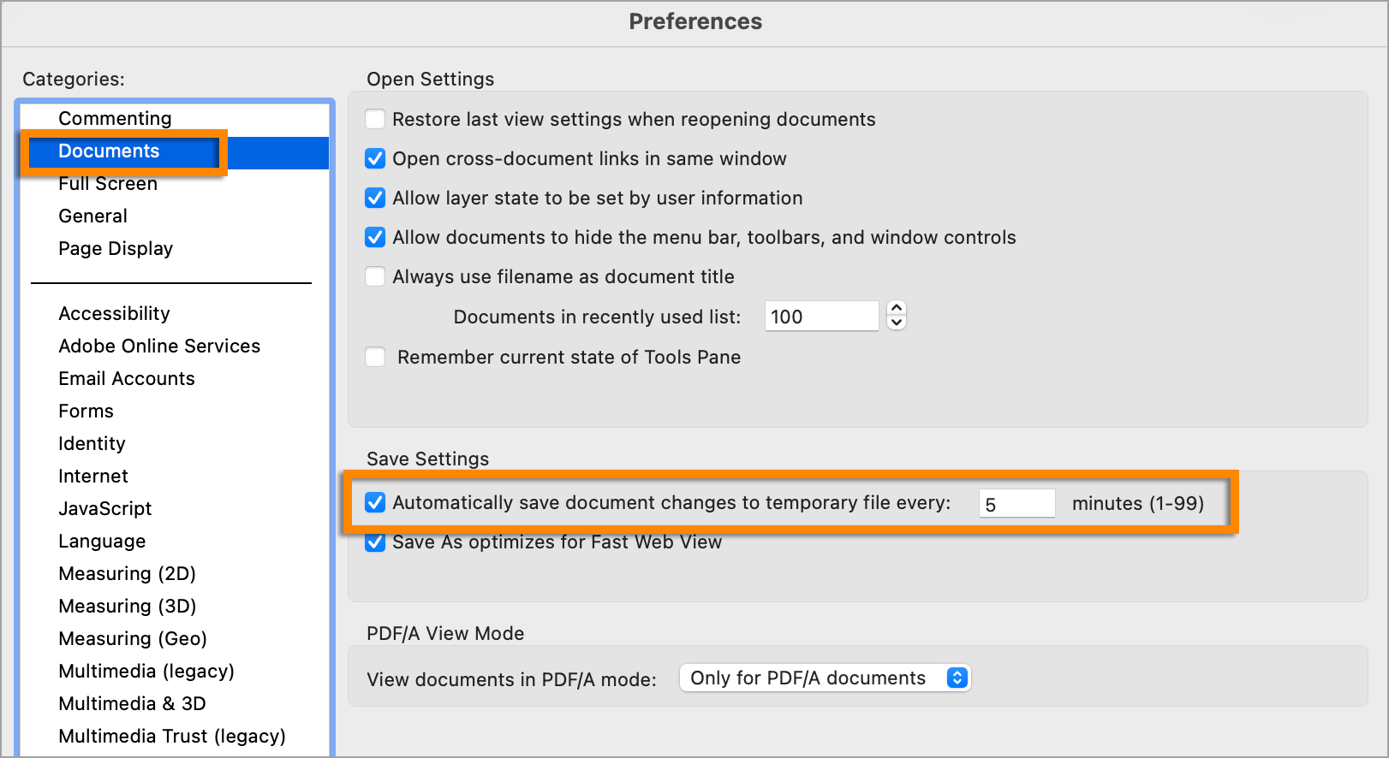Open the Multimedia & 3D category

click(132, 703)
